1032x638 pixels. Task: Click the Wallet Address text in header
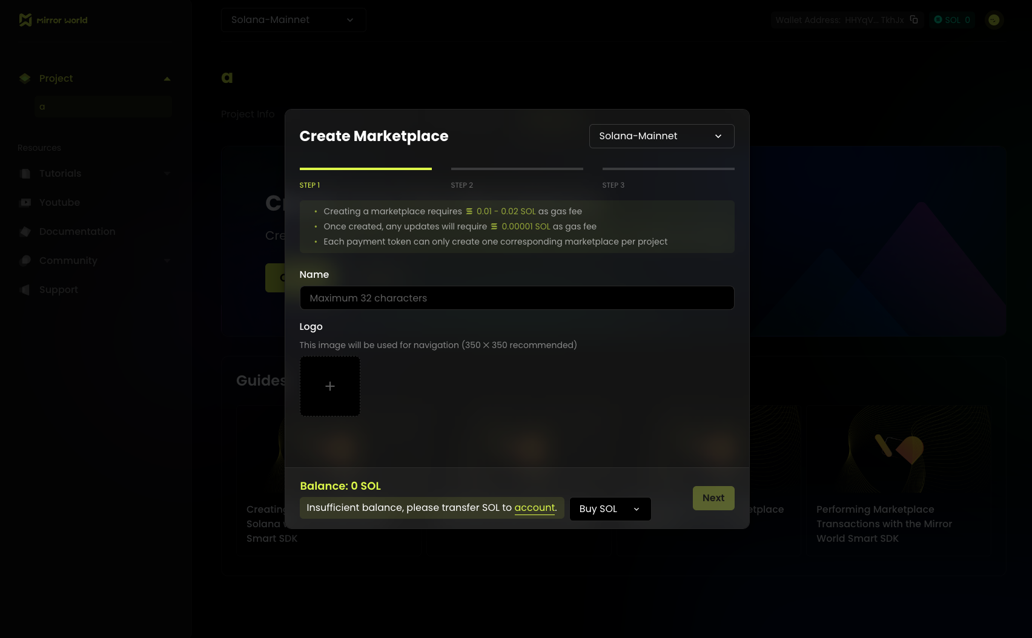(839, 20)
